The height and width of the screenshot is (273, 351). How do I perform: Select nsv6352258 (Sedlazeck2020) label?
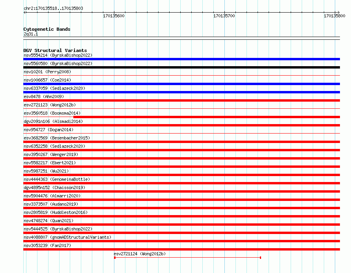coord(54,146)
